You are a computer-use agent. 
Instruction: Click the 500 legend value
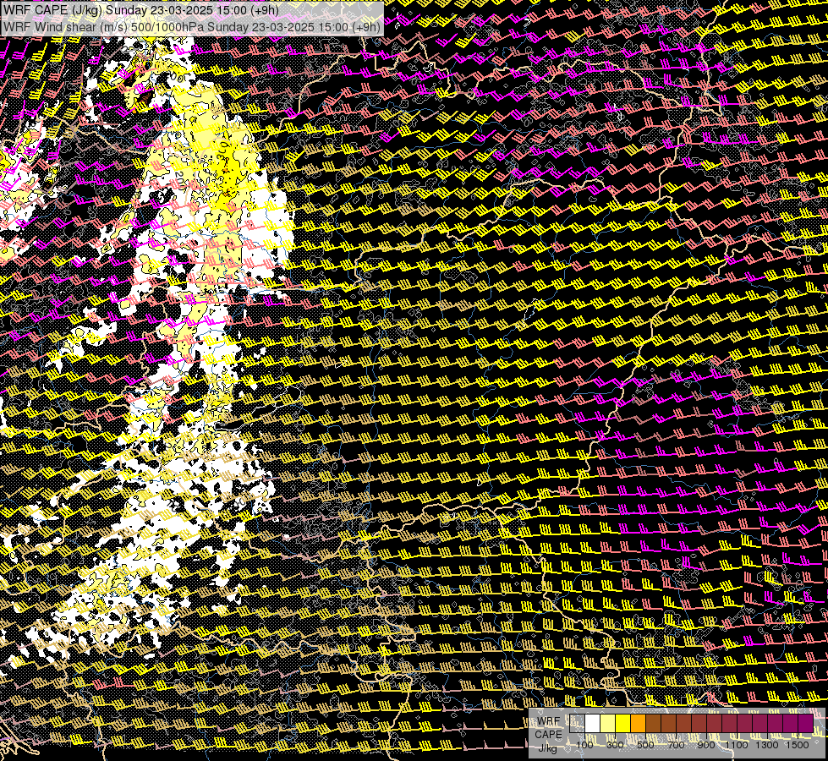[x=645, y=745]
